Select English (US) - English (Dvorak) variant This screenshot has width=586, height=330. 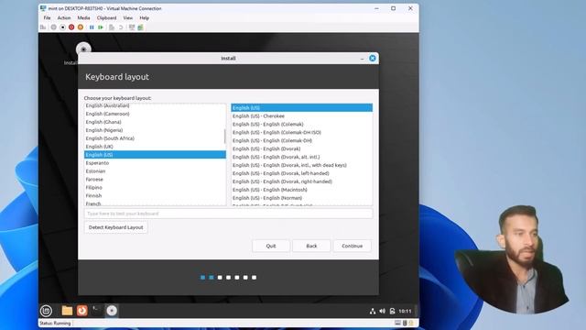click(301, 148)
